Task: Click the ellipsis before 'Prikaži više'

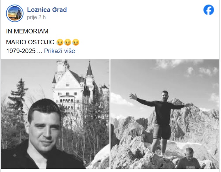Action: click(x=40, y=51)
